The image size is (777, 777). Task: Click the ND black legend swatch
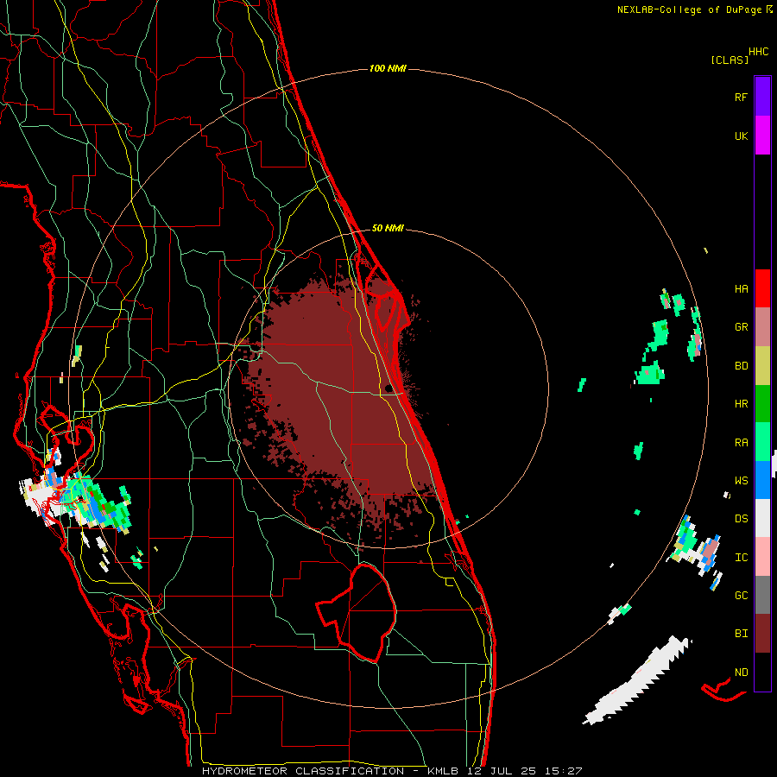tap(762, 672)
